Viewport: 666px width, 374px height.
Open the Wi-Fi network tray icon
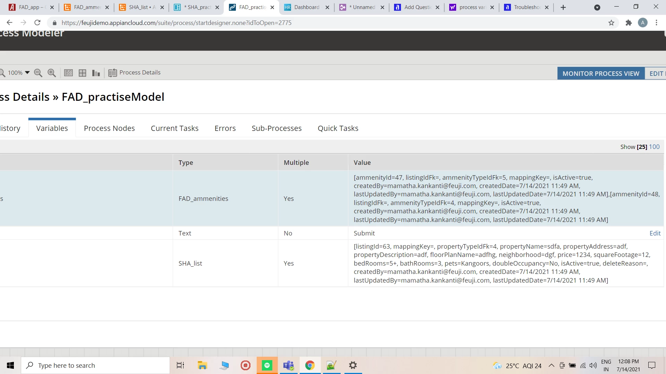pos(583,366)
